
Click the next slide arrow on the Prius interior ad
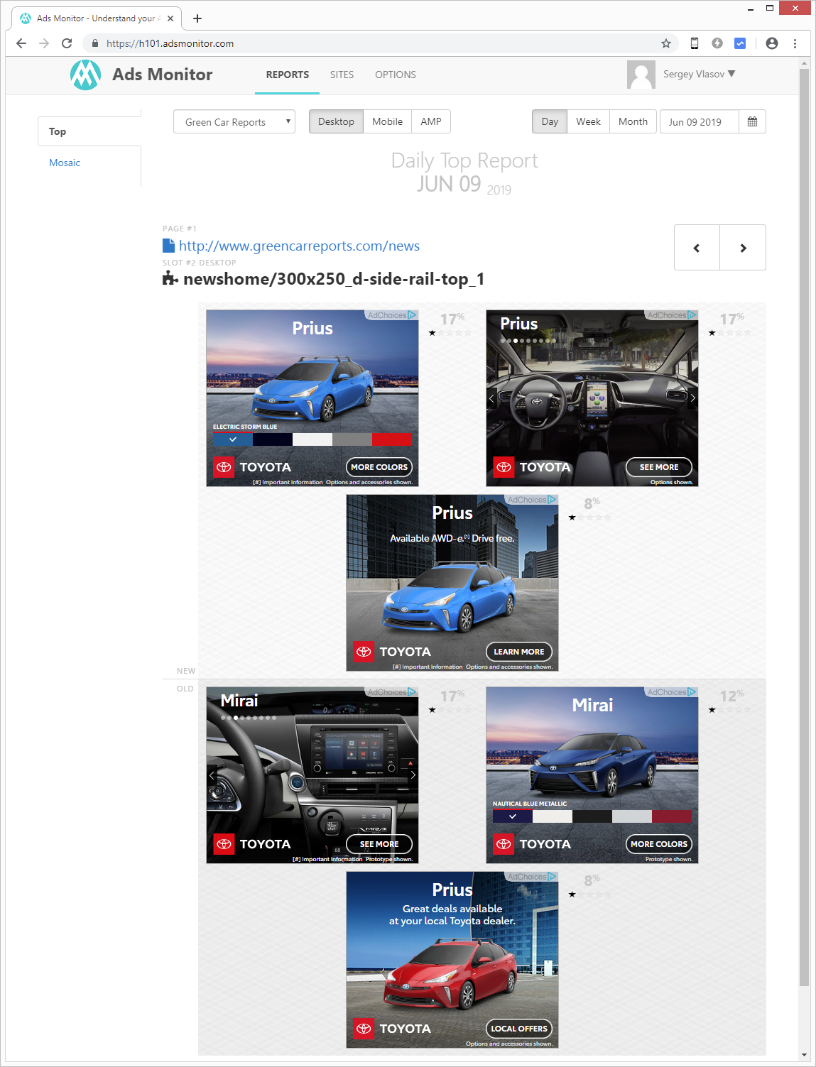coord(692,398)
